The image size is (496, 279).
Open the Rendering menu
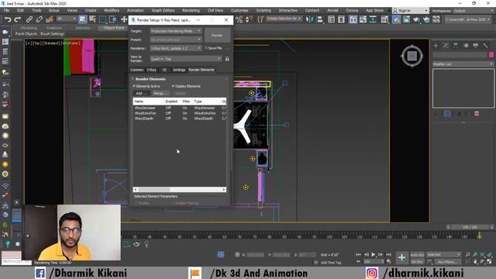(191, 10)
